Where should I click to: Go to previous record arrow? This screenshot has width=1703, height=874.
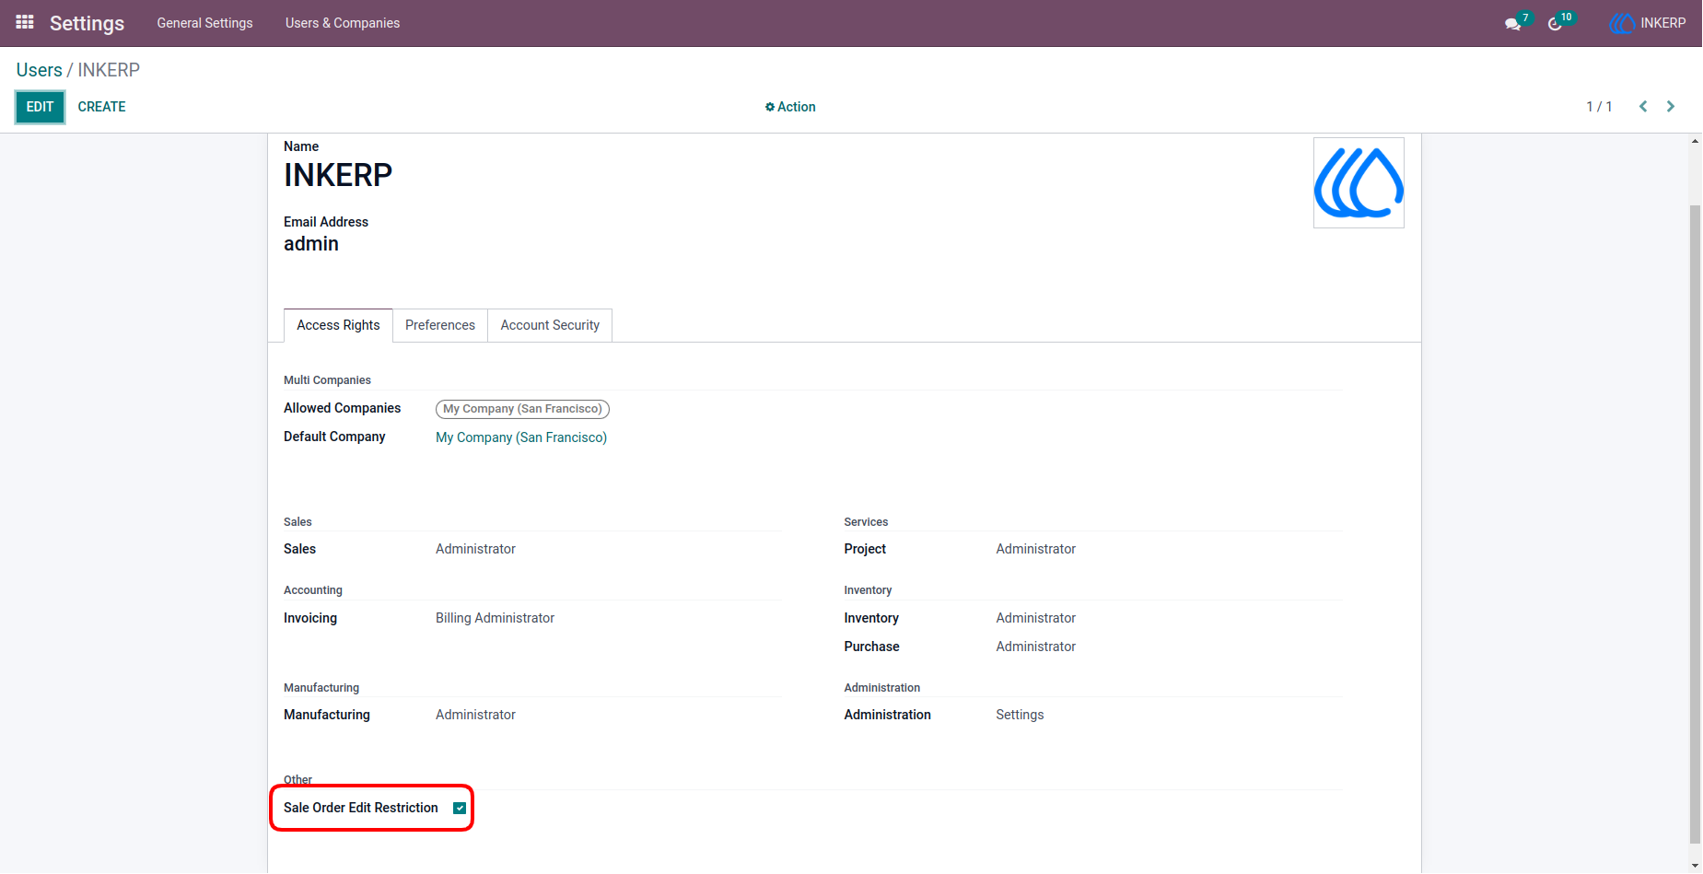pyautogui.click(x=1642, y=107)
